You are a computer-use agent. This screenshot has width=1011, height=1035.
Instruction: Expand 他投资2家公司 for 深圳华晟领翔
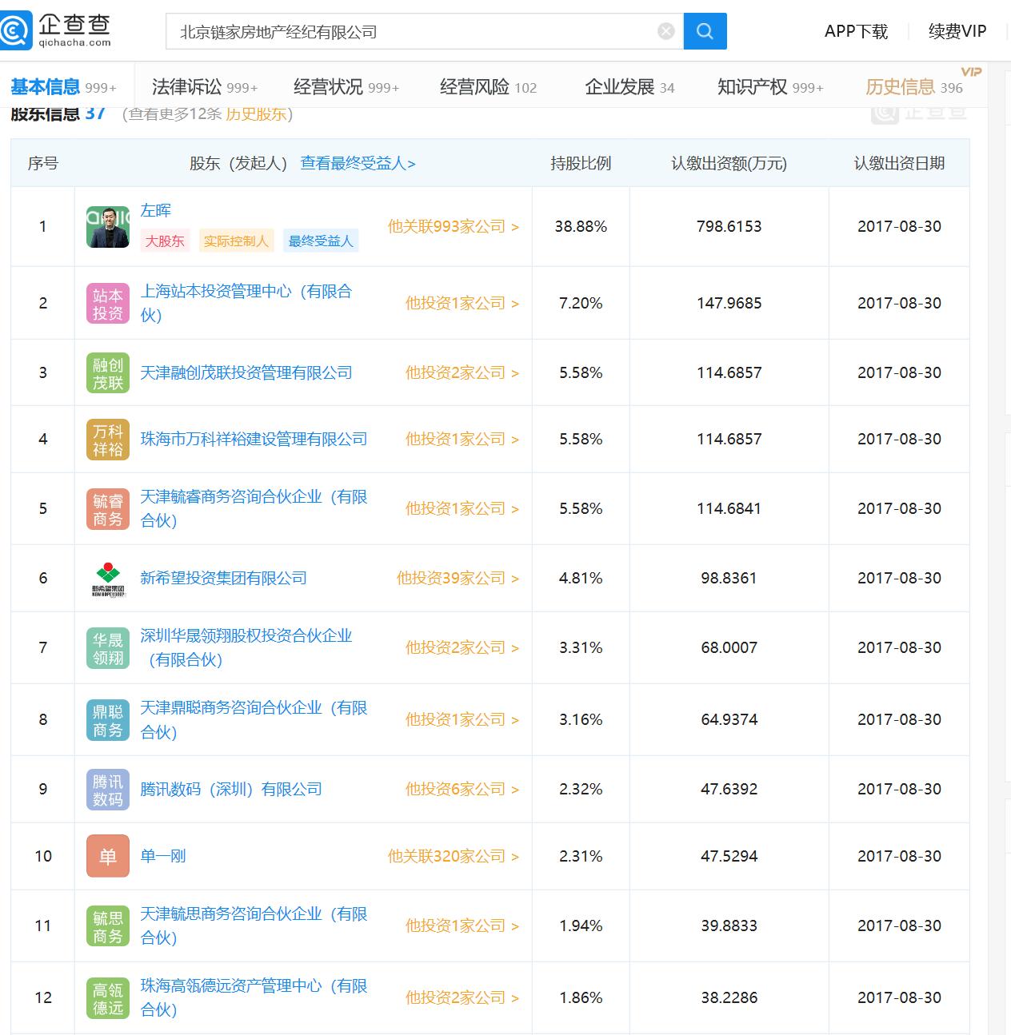pyautogui.click(x=462, y=648)
